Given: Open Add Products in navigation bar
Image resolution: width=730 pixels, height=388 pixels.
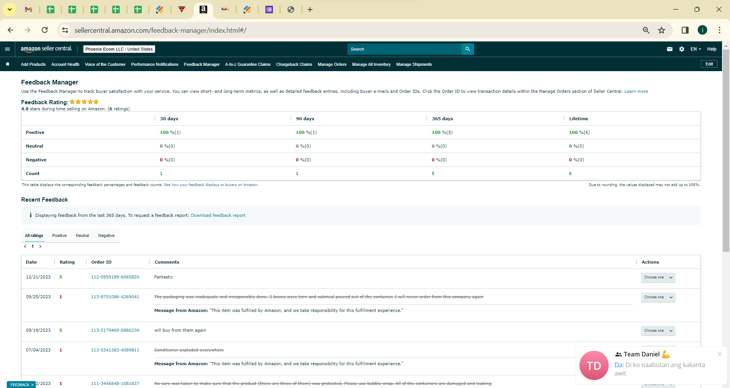Looking at the screenshot, I should pyautogui.click(x=33, y=65).
